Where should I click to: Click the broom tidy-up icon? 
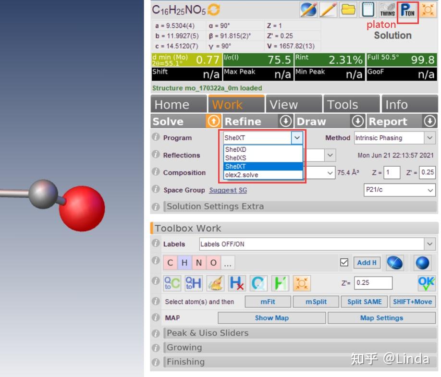tap(215, 283)
